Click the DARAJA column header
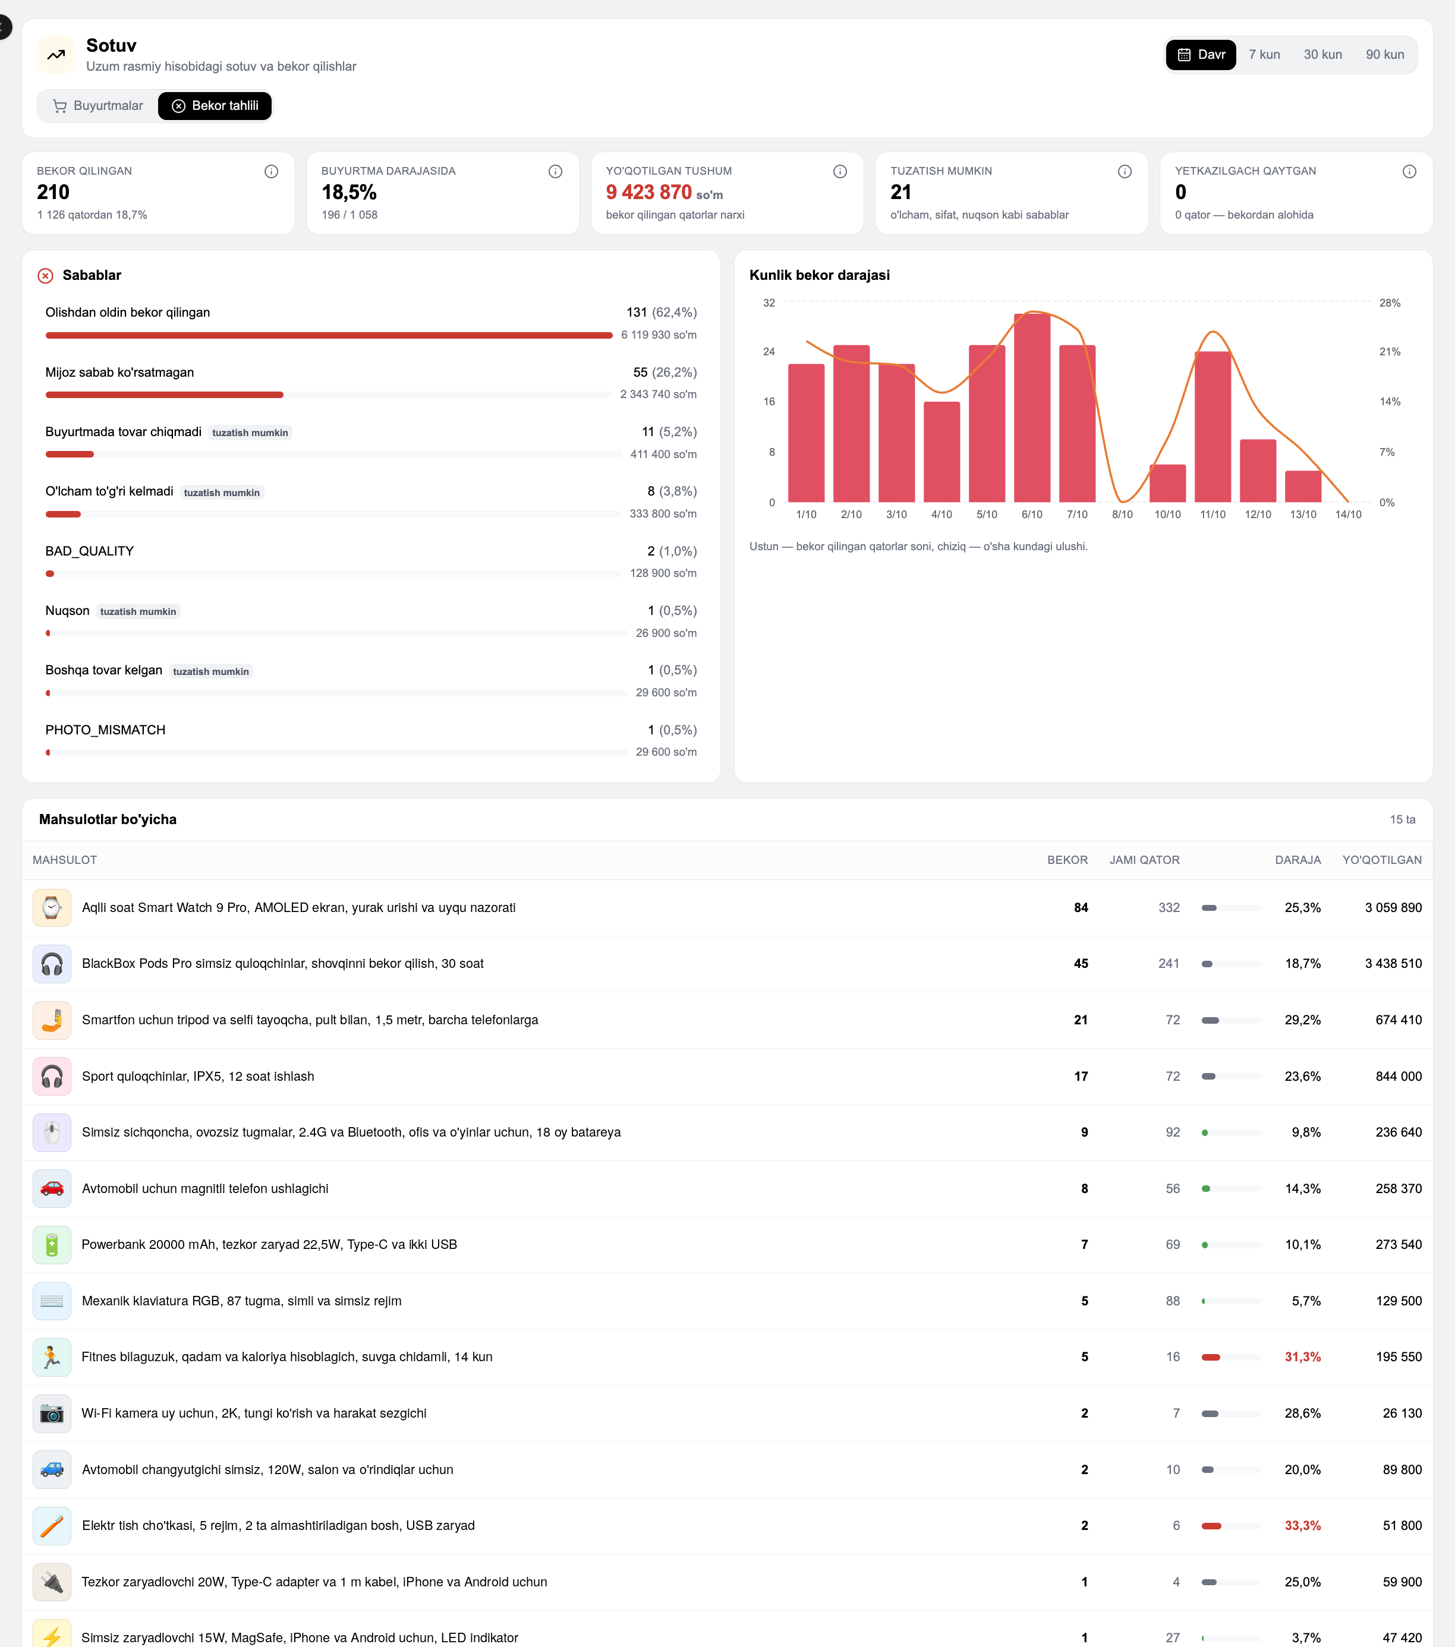This screenshot has width=1455, height=1647. (x=1298, y=860)
